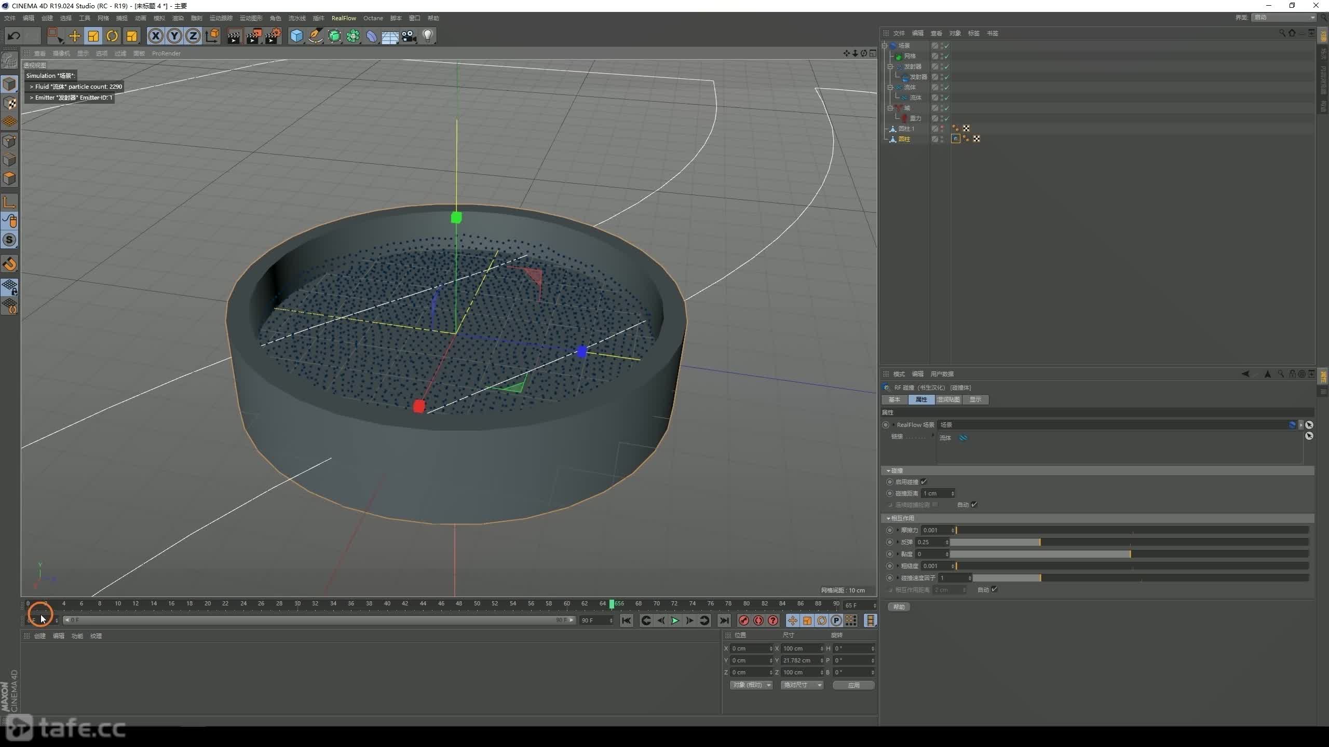Go to the start of animation

pyautogui.click(x=627, y=620)
